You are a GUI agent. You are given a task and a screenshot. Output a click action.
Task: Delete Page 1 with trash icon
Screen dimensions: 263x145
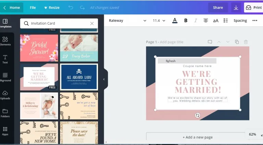point(246,42)
